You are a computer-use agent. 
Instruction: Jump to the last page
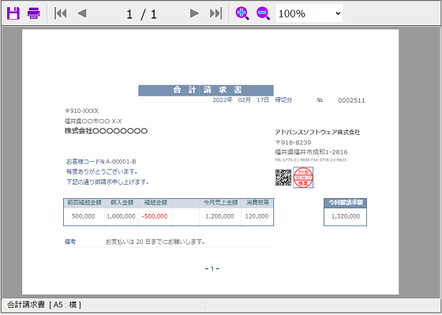(x=215, y=13)
